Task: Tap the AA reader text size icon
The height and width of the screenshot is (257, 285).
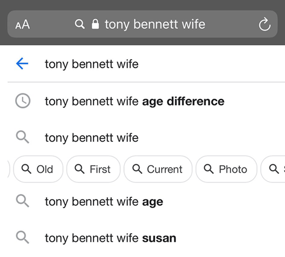Action: [x=22, y=25]
